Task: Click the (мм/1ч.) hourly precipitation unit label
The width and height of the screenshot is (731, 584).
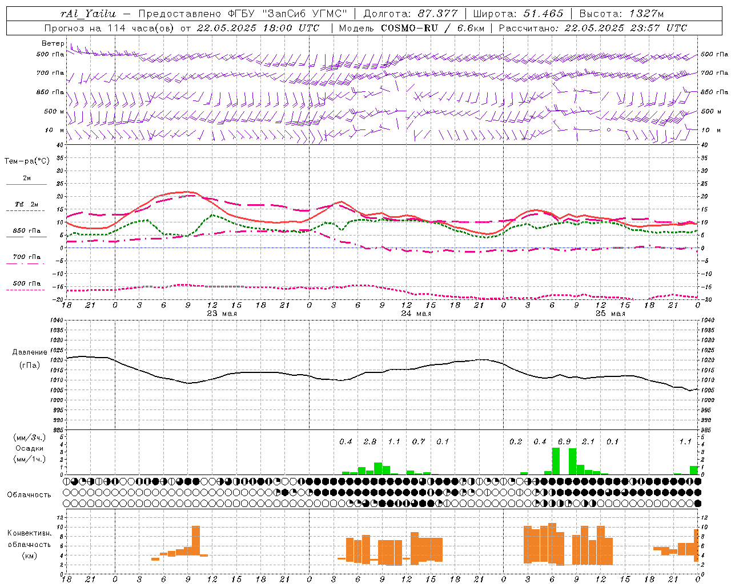Action: (30, 459)
